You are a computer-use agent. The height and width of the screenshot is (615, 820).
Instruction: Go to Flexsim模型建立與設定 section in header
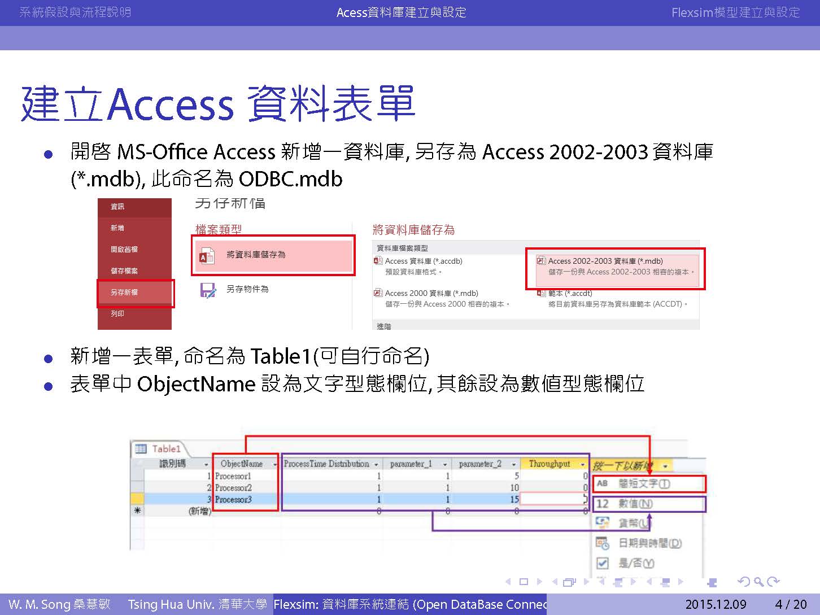pyautogui.click(x=735, y=12)
